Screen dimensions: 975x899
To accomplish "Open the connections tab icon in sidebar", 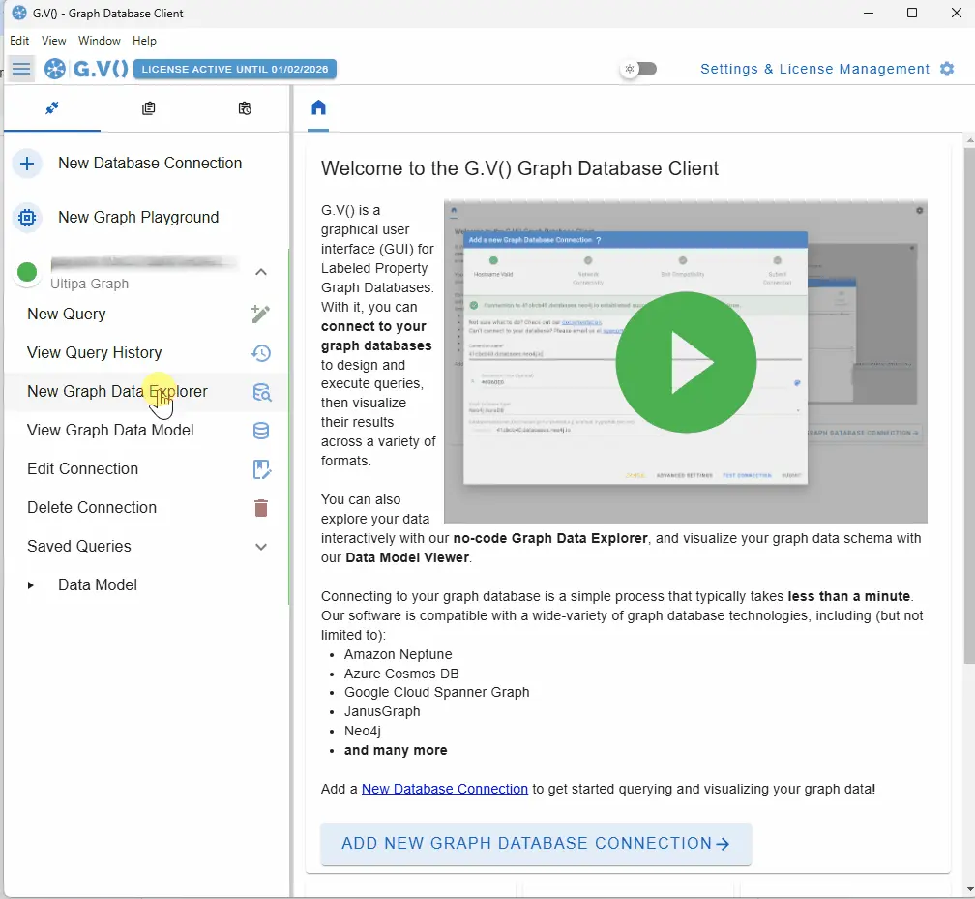I will (x=52, y=108).
